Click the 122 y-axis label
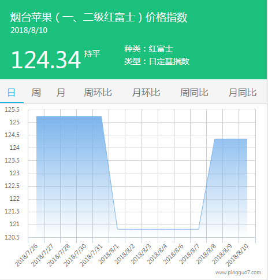Image resolution: width=268 pixels, height=280 pixels. pos(14,198)
